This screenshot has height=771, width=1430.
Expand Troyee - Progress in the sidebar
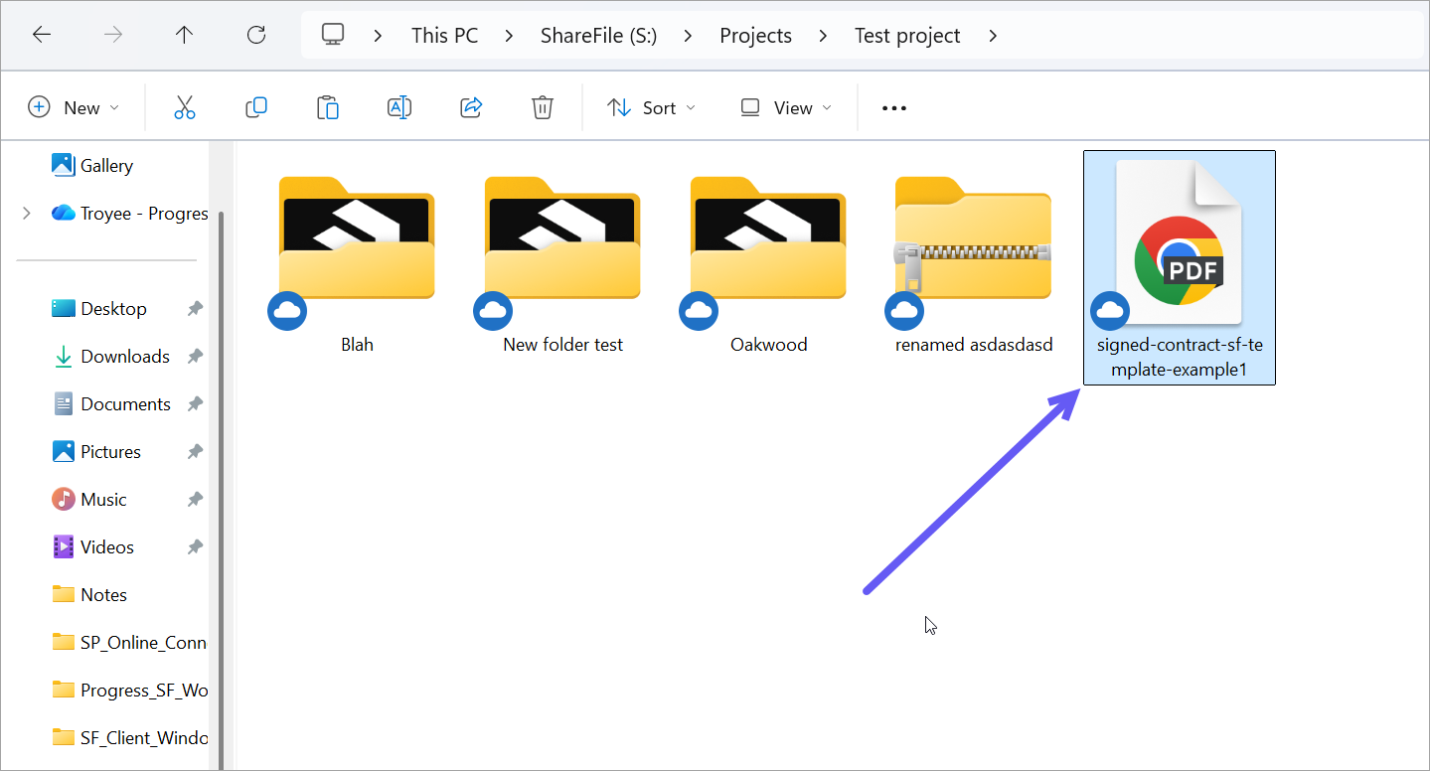click(x=27, y=213)
